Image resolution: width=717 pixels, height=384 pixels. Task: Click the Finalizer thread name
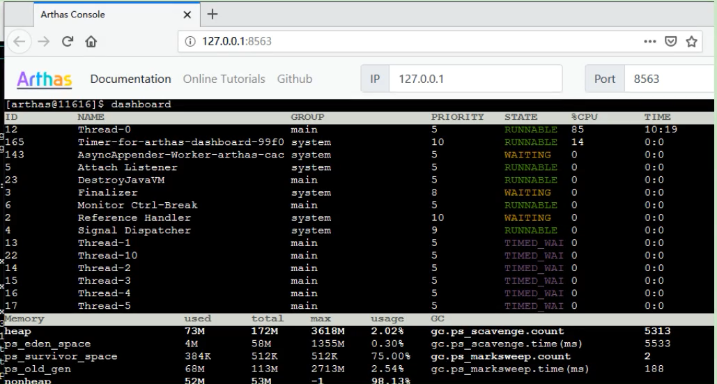point(107,192)
